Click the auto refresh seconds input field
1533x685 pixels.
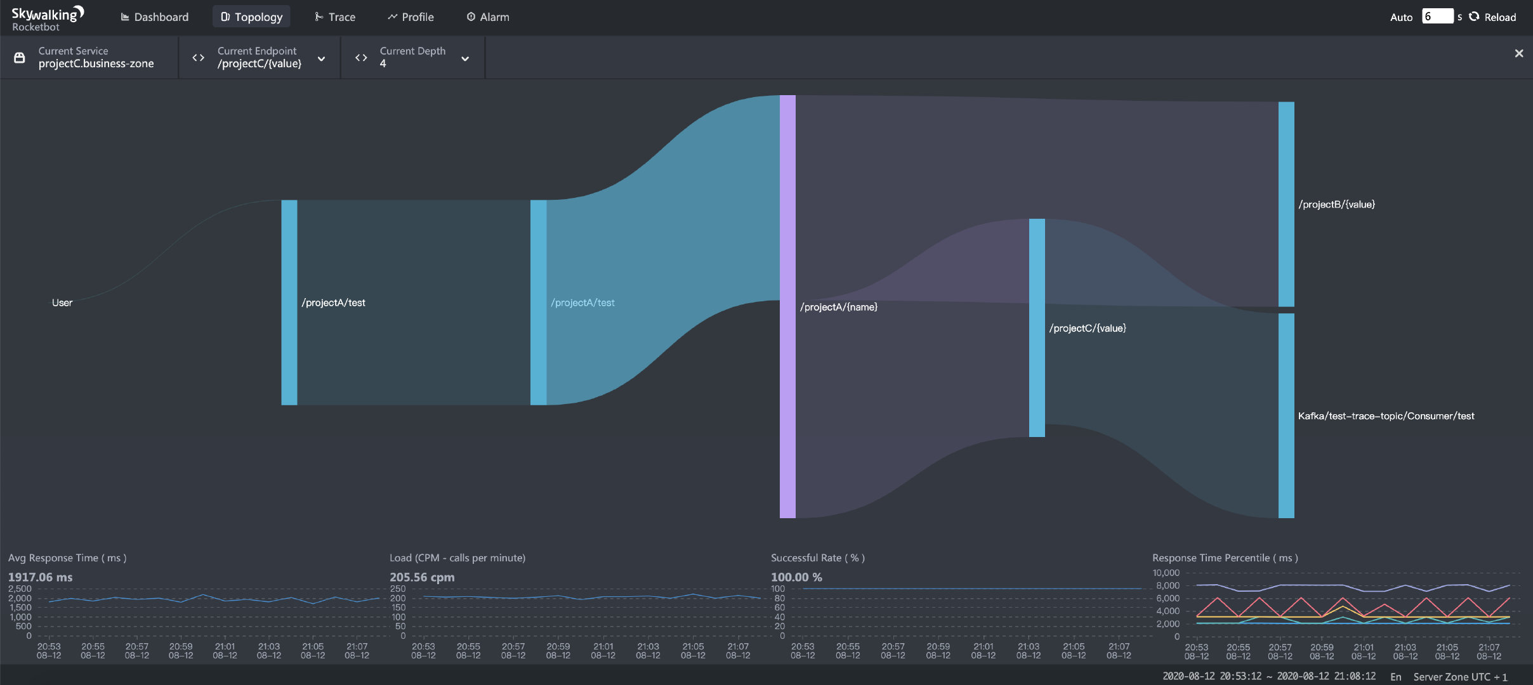pyautogui.click(x=1437, y=16)
